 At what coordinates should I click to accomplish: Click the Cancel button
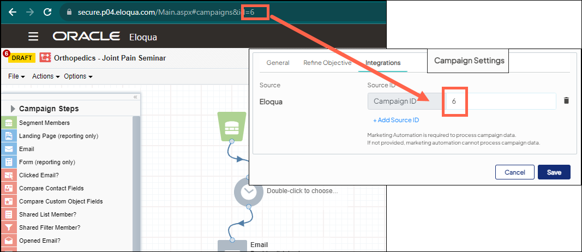click(514, 172)
